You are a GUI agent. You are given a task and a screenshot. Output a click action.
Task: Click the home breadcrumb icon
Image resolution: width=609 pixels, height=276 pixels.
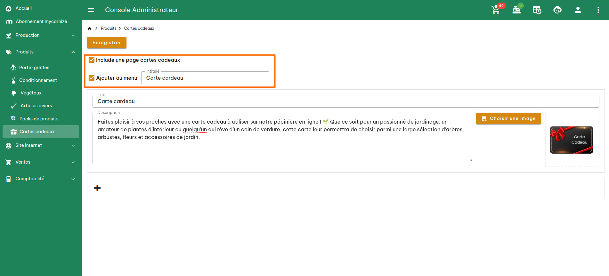point(90,28)
